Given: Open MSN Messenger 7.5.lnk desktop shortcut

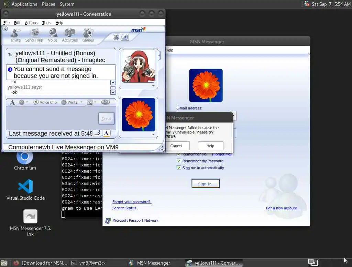Looking at the screenshot, I should (30, 223).
